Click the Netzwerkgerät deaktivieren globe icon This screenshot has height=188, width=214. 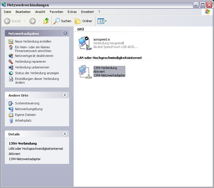coord(11,56)
